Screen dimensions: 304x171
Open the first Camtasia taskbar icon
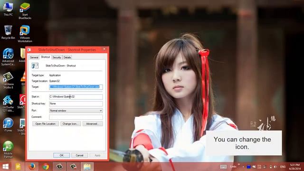59,167
